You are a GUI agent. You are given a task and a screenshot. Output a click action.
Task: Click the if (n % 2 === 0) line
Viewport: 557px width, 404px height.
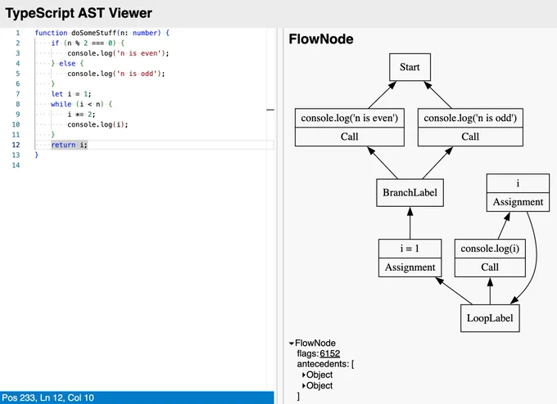[88, 43]
